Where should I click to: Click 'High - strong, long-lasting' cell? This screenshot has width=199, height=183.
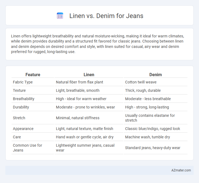(x=147, y=107)
